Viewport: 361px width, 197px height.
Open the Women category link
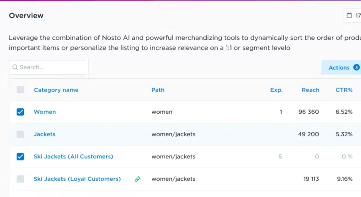click(45, 112)
